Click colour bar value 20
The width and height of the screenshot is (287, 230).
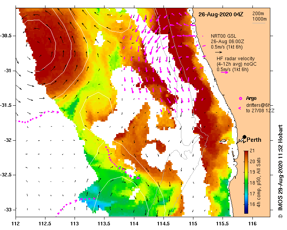click(252, 162)
